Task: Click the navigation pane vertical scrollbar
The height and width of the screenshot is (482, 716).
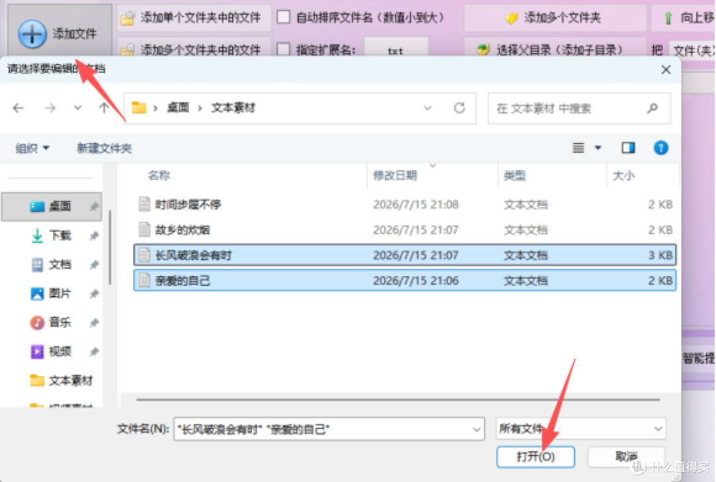Action: [110, 247]
